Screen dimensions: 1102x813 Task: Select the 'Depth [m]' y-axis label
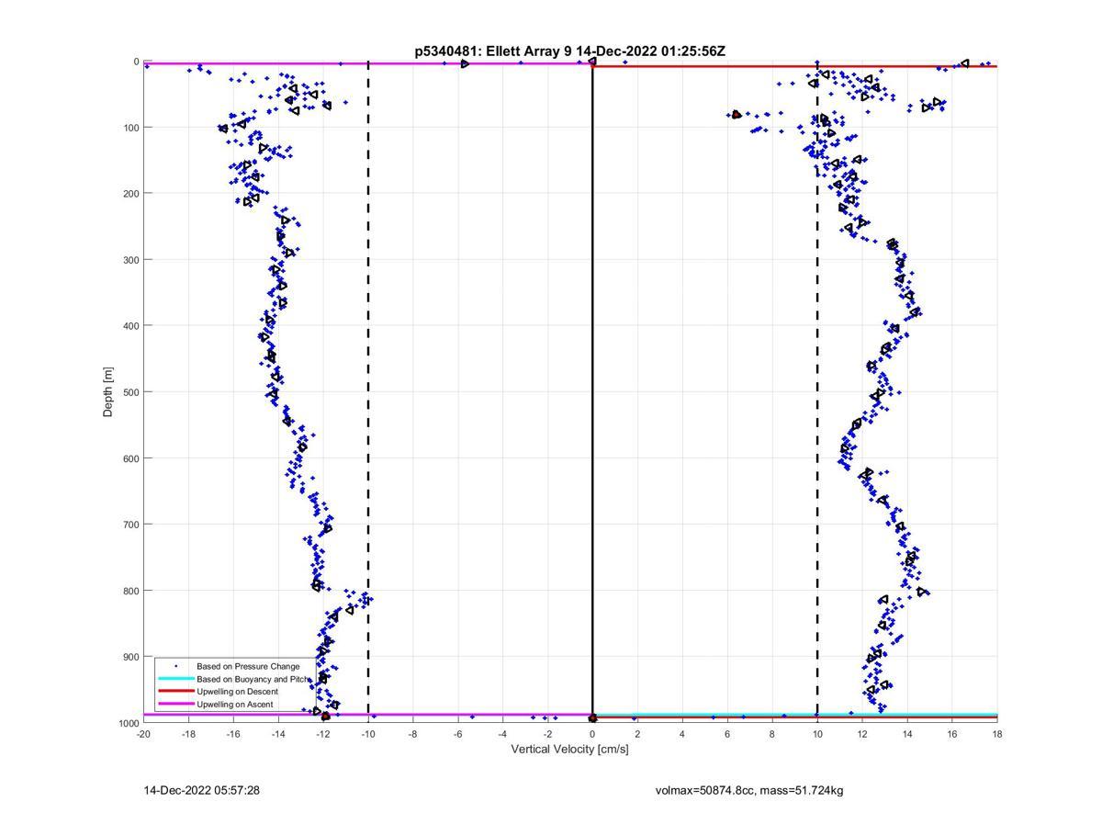pyautogui.click(x=108, y=392)
